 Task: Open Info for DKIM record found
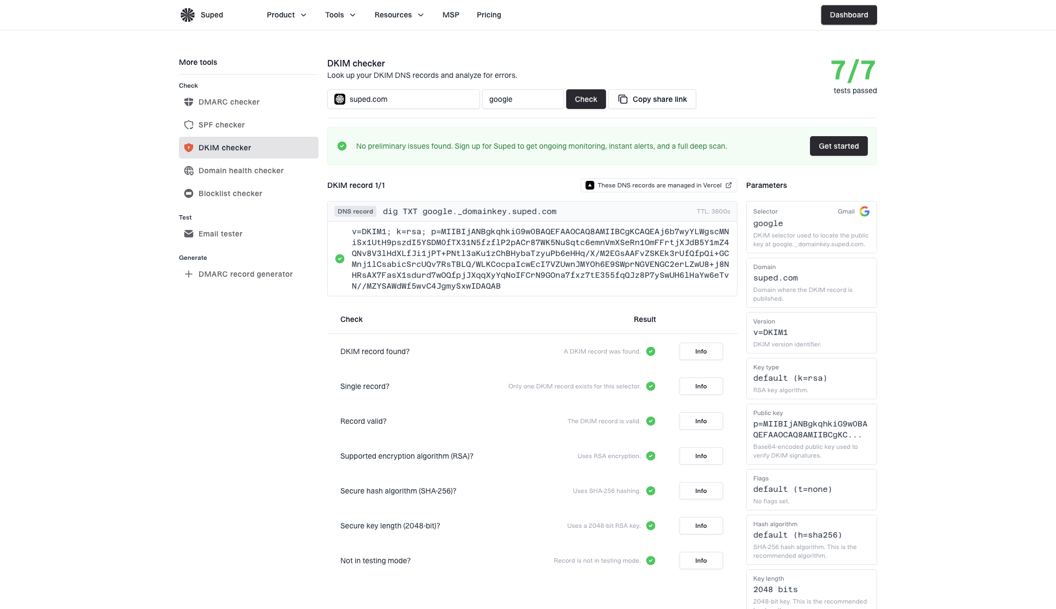tap(701, 351)
